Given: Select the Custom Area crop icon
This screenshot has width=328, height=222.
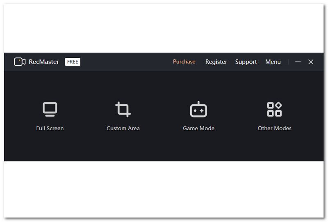Looking at the screenshot, I should [x=123, y=109].
